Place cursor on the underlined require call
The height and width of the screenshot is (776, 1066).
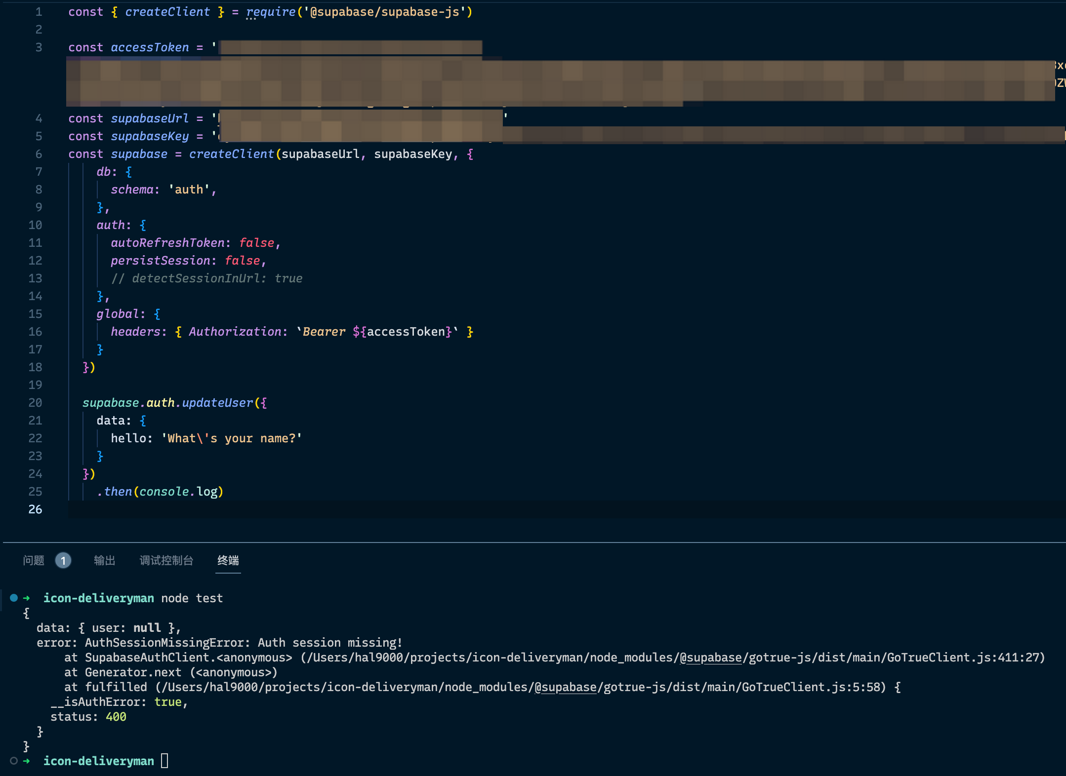(270, 12)
